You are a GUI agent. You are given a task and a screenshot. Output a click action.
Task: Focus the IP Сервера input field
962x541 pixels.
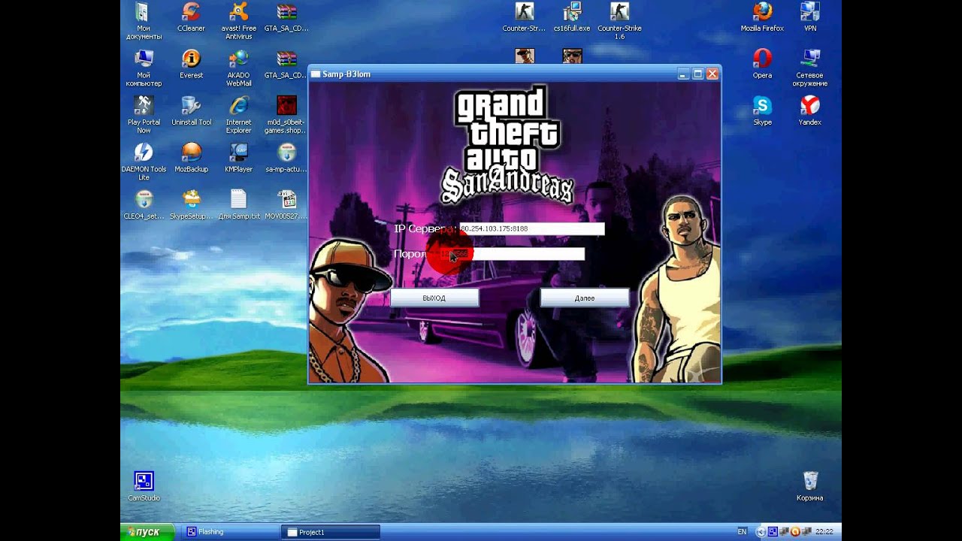click(x=531, y=228)
